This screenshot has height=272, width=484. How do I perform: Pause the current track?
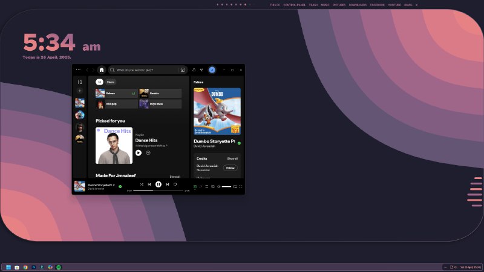pyautogui.click(x=159, y=184)
